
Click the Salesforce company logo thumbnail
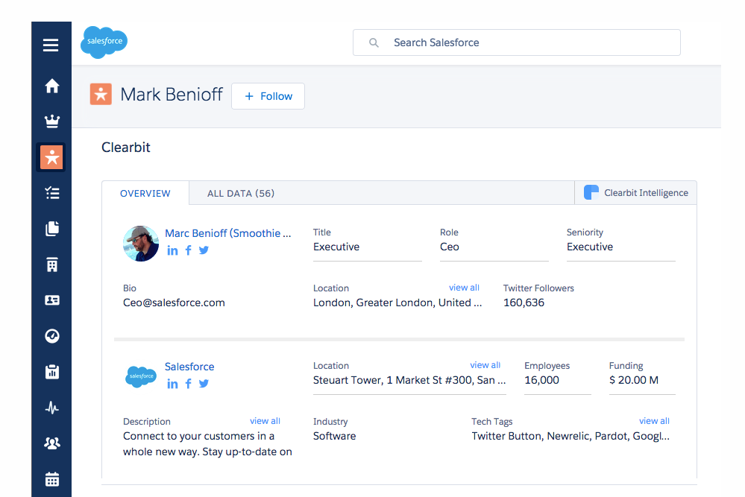click(x=141, y=376)
